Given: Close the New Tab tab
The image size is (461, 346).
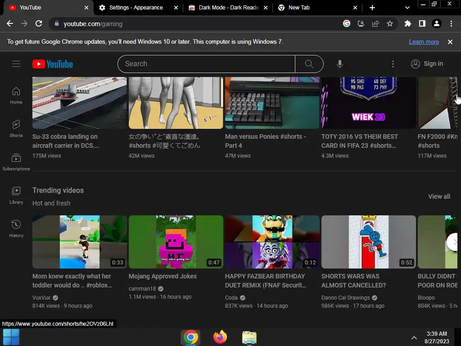Looking at the screenshot, I should pyautogui.click(x=355, y=8).
